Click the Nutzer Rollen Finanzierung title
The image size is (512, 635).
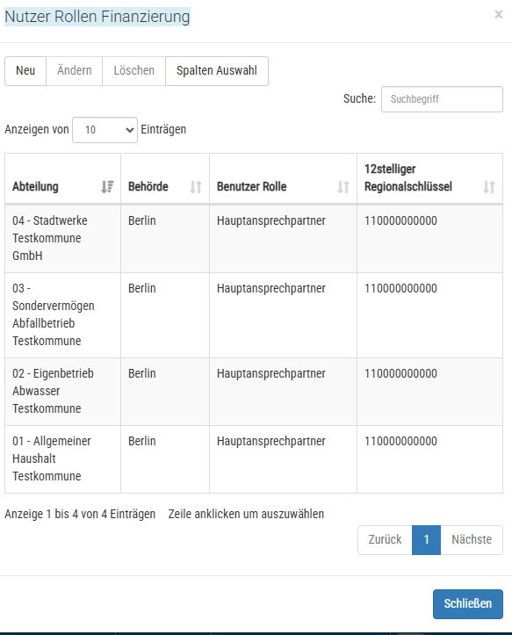(97, 17)
